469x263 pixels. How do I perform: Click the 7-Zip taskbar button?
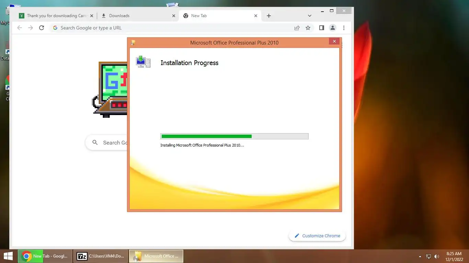click(x=101, y=256)
